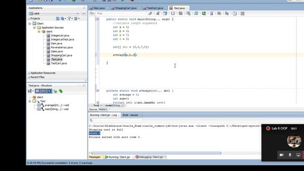The width and height of the screenshot is (304, 171).
Task: Click the green hand icon in Structure toolbar
Action: [x=55, y=91]
